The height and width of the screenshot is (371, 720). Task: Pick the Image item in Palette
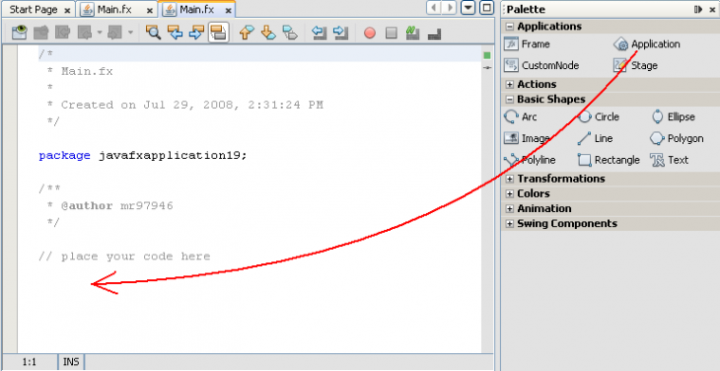tap(527, 138)
